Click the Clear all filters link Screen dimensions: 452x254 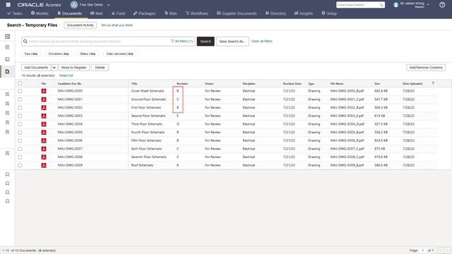(x=262, y=41)
